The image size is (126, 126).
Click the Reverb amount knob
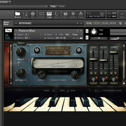pos(21,52)
